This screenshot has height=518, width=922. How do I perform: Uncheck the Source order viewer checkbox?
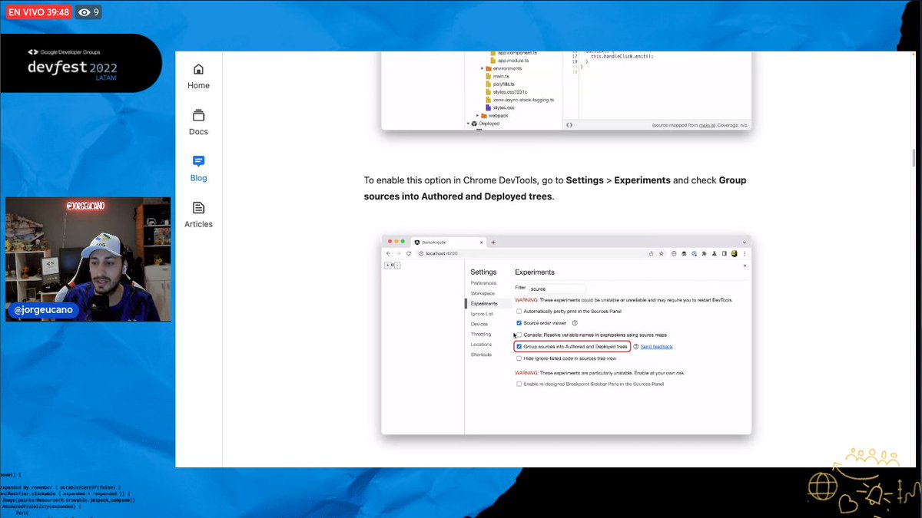(x=519, y=322)
